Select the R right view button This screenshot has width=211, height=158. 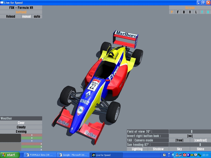[x=190, y=12]
